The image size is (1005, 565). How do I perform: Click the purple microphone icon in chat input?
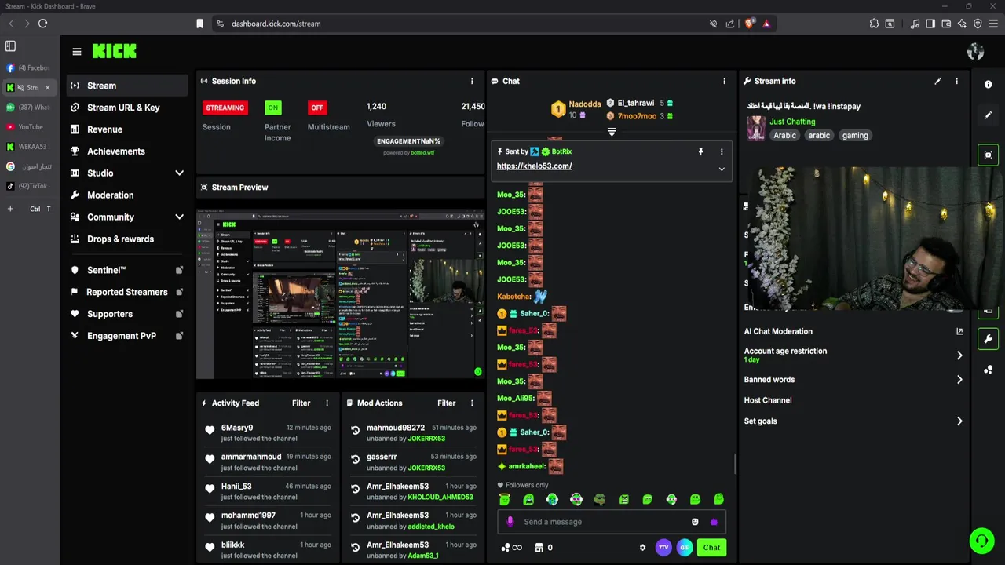510,522
